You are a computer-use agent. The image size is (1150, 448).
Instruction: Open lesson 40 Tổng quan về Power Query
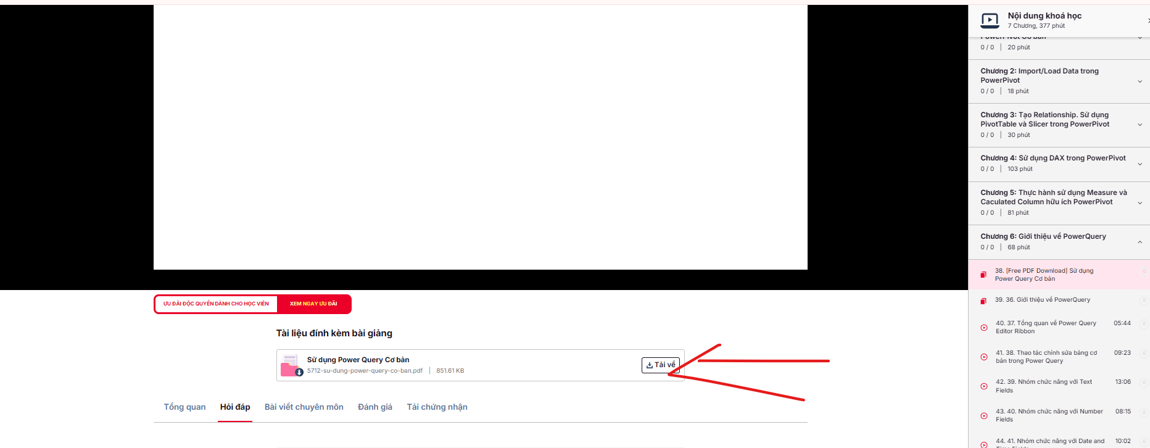coord(1046,327)
